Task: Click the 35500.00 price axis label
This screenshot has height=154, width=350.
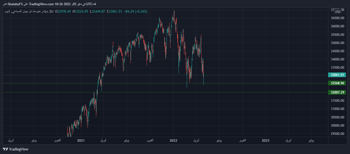Action: click(x=337, y=35)
